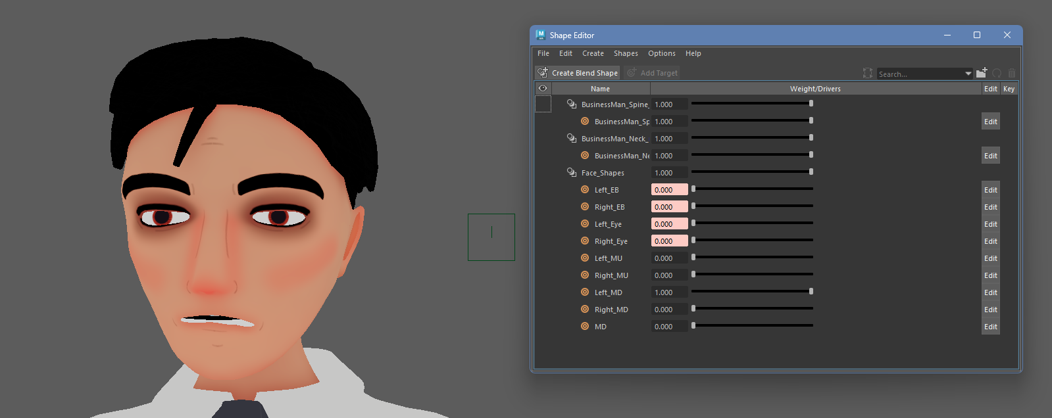
Task: Select the Face_Shapes group label
Action: 603,173
